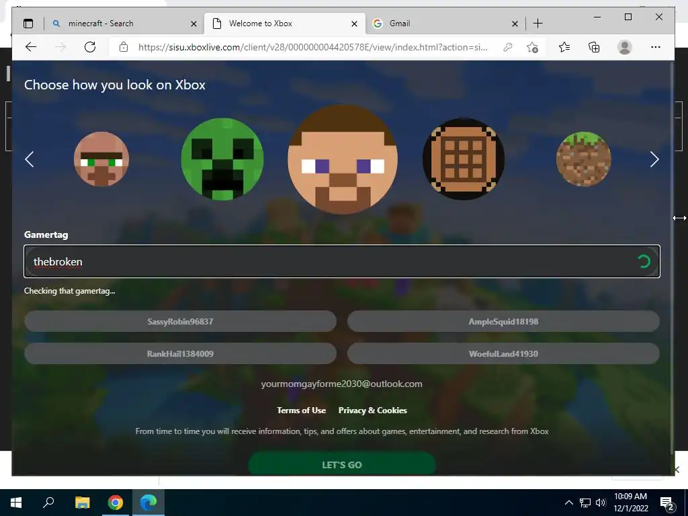Open Edge Collections
This screenshot has width=688, height=516.
point(594,47)
